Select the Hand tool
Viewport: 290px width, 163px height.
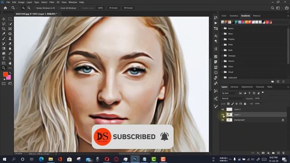(10, 63)
